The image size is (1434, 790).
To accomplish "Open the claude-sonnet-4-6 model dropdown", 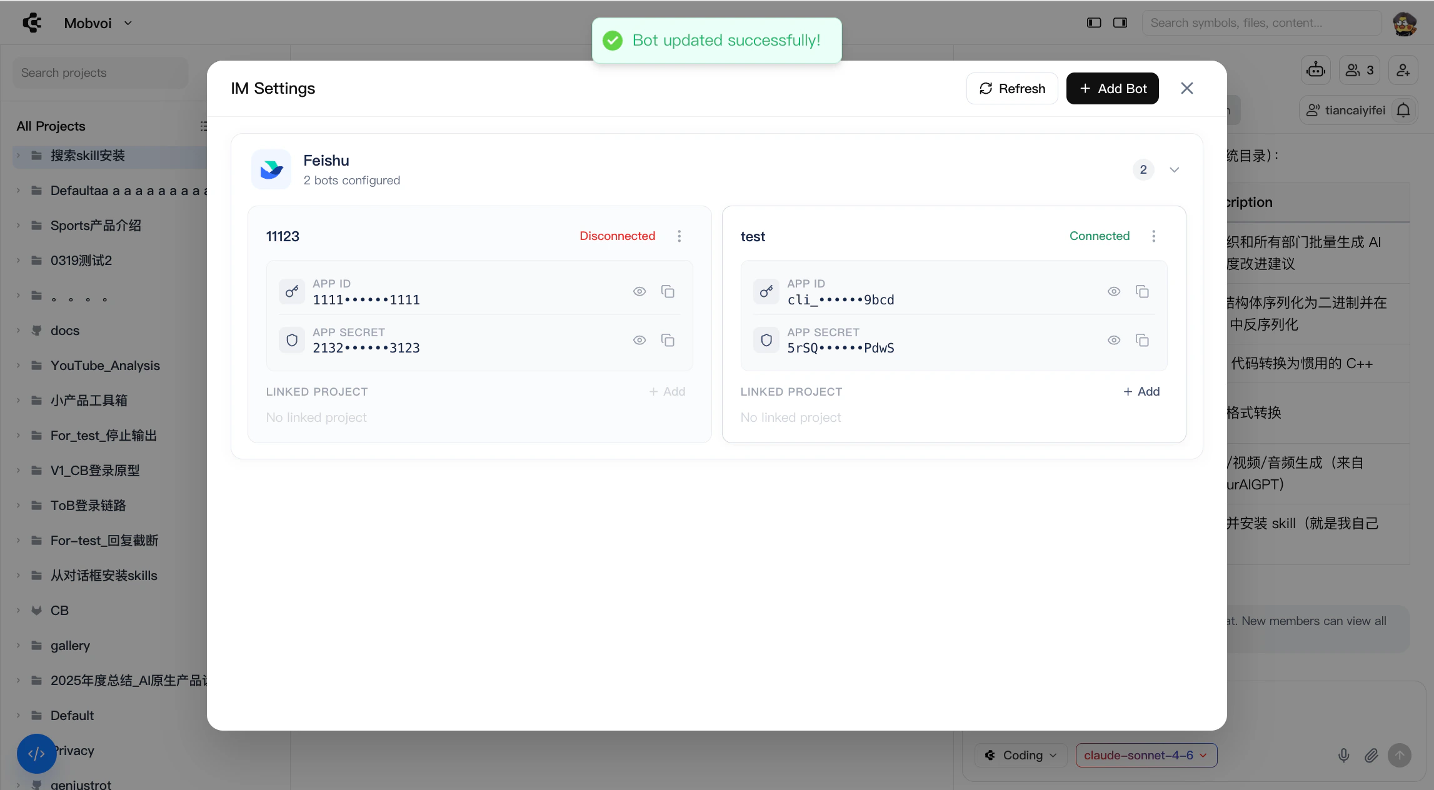I will [x=1146, y=756].
